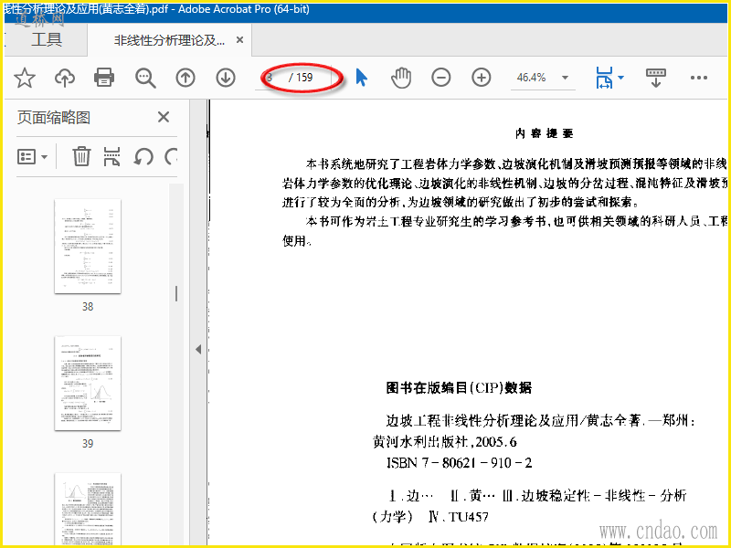Select page 39 thumbnail
Viewport: 731px width, 548px height.
88,384
